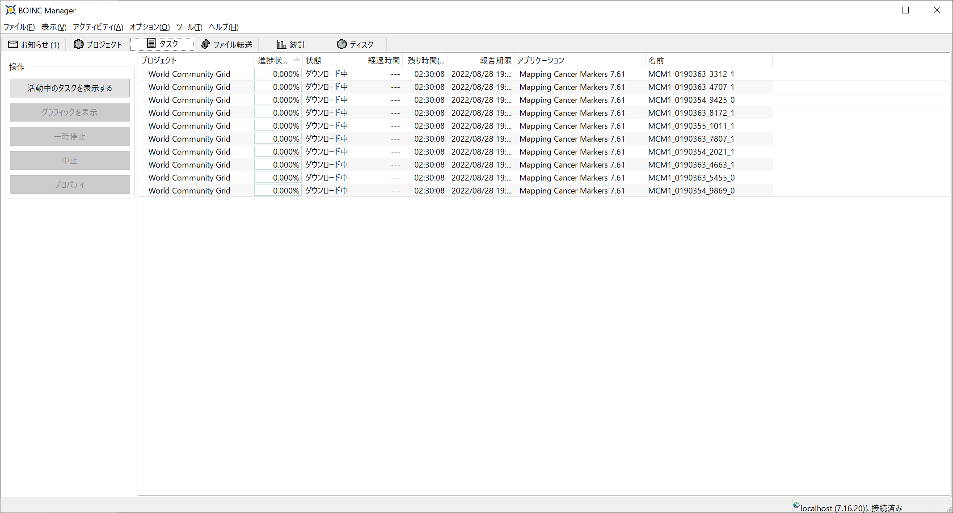Open the アクティビティ menu

[98, 27]
